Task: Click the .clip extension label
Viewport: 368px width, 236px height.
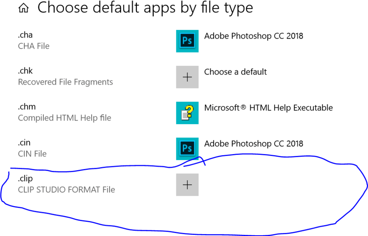Action: click(25, 179)
